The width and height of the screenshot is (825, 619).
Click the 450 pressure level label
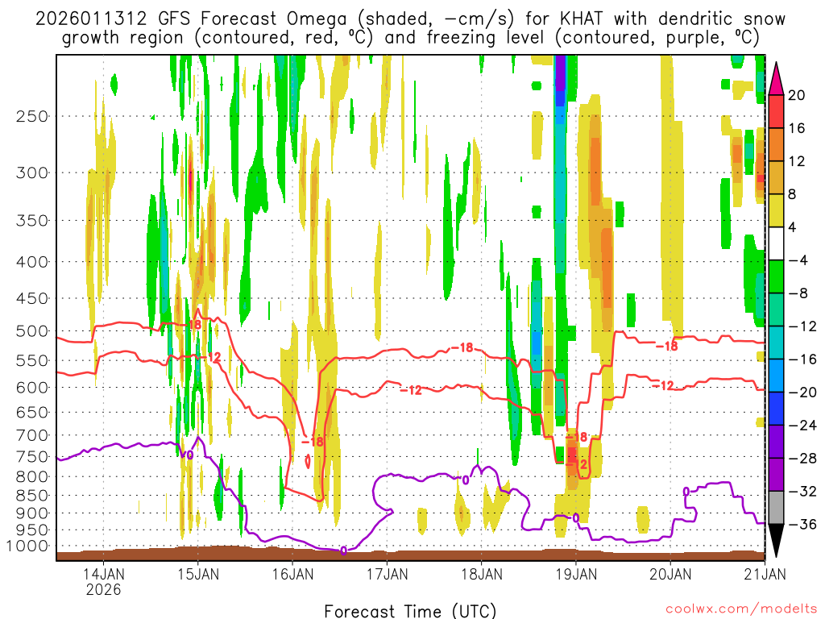[32, 299]
